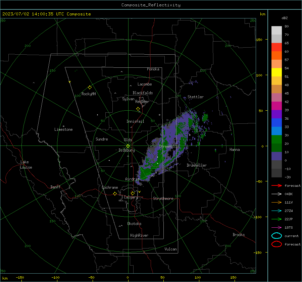Image resolution: width=302 pixels, height=282 pixels.
Task: Click the green 30 dBZ color swatch
Action: pyautogui.click(x=276, y=139)
